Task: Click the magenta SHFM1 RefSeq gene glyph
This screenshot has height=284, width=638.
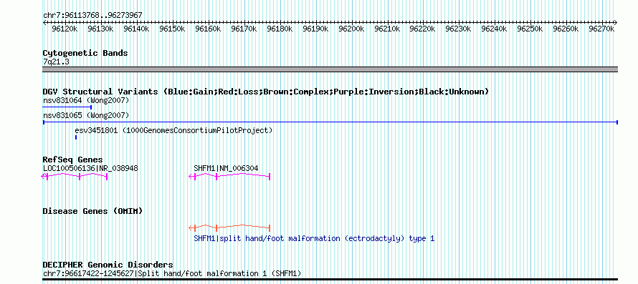Action: pyautogui.click(x=229, y=176)
